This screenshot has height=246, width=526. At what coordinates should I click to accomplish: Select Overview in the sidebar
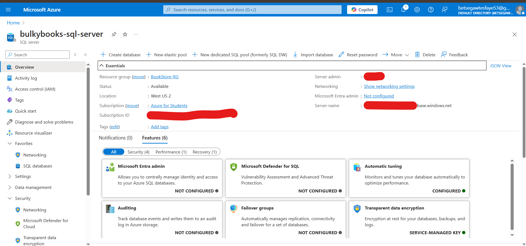43,67
